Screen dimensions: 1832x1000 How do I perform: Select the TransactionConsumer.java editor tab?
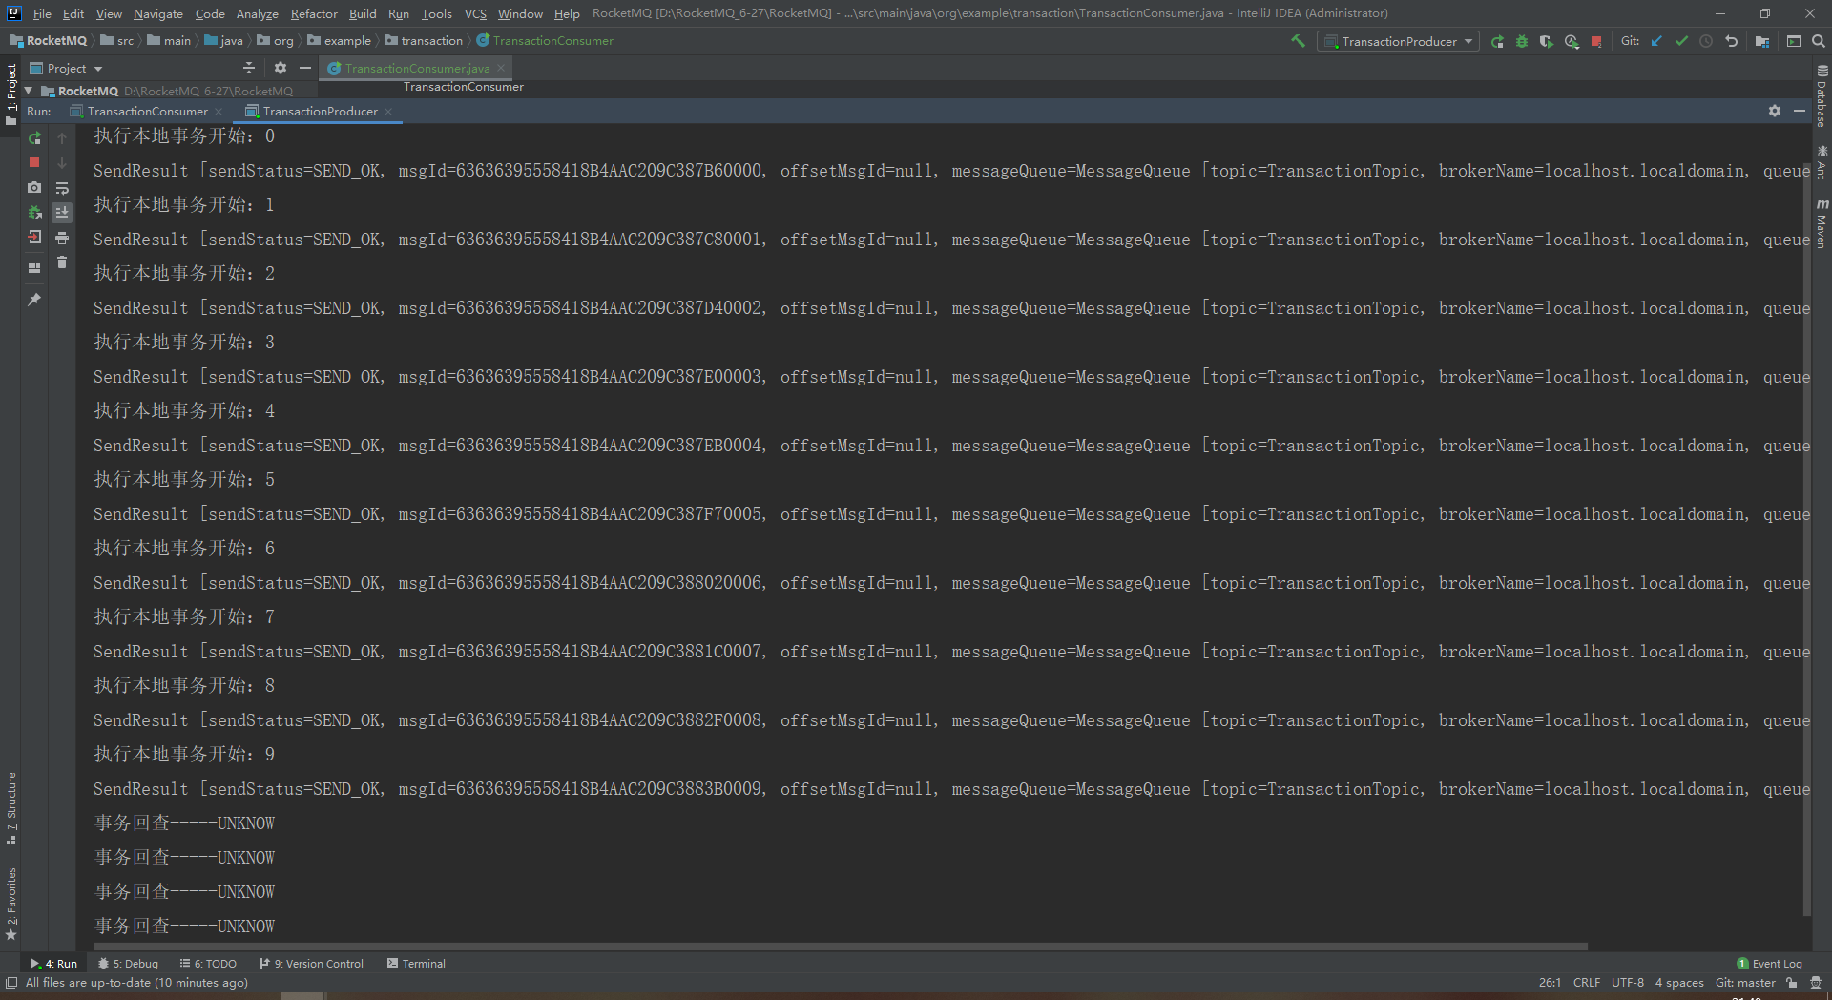click(x=417, y=68)
